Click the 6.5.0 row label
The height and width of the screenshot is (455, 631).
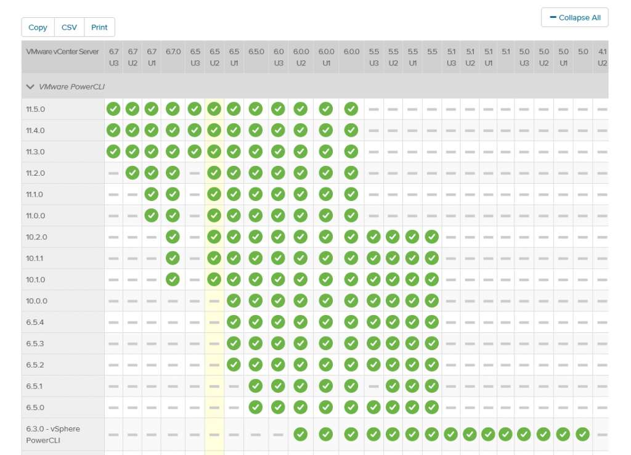(35, 408)
